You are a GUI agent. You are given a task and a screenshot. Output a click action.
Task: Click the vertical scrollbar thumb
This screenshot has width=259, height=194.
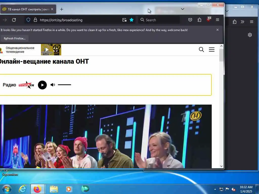[221, 55]
